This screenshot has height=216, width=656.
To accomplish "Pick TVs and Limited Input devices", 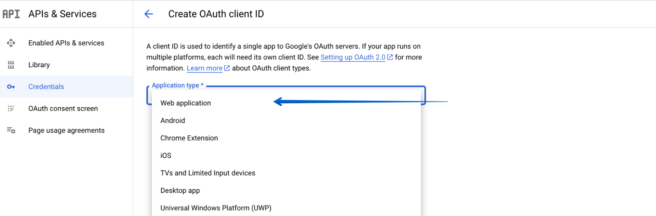I will (286, 173).
